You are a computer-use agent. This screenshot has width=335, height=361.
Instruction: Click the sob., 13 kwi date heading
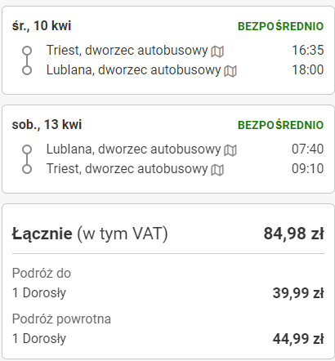(47, 125)
